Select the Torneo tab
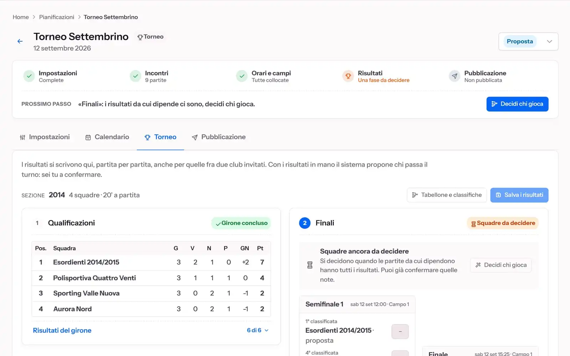This screenshot has width=570, height=356. click(x=160, y=137)
